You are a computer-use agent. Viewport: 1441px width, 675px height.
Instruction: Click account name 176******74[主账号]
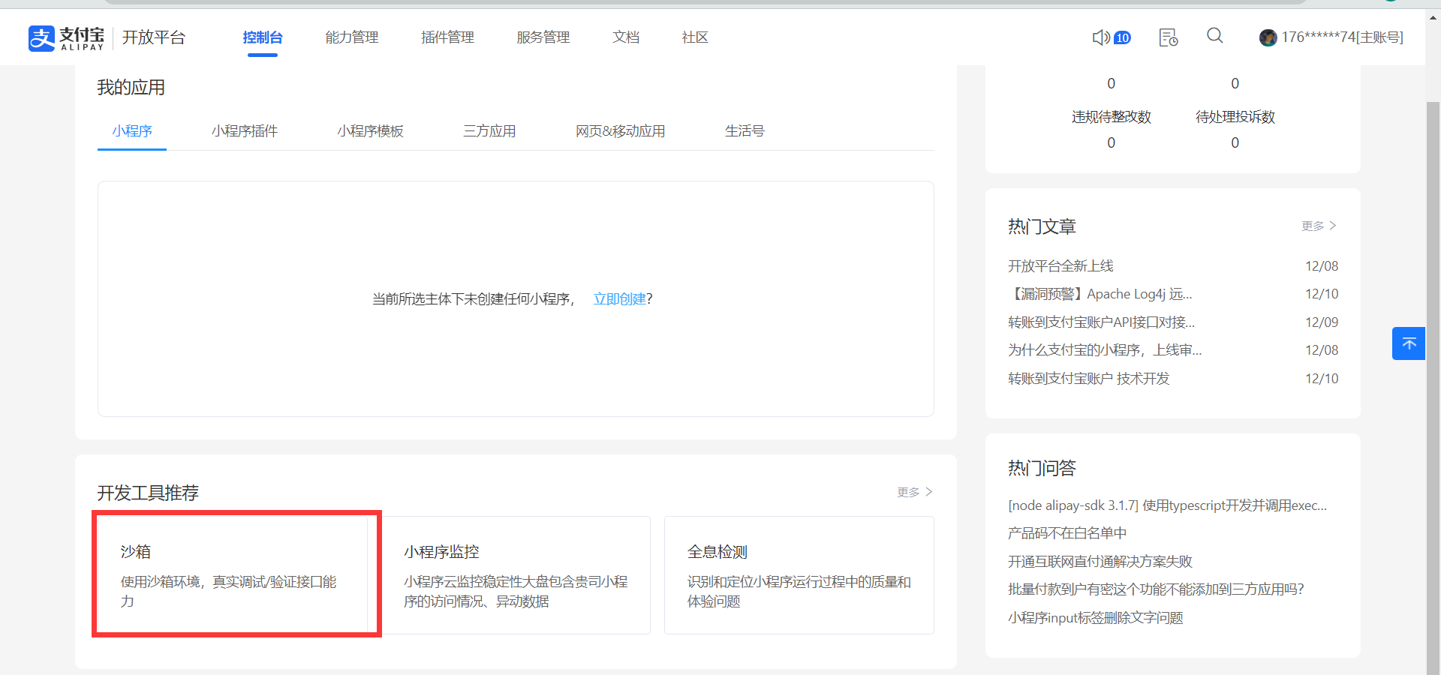(x=1342, y=37)
